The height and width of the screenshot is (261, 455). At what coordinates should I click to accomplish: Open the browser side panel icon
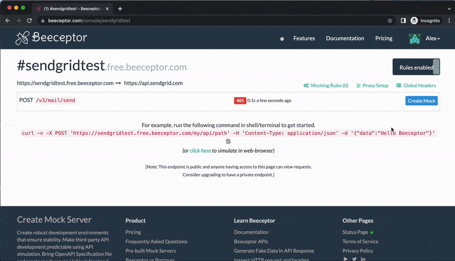[403, 20]
